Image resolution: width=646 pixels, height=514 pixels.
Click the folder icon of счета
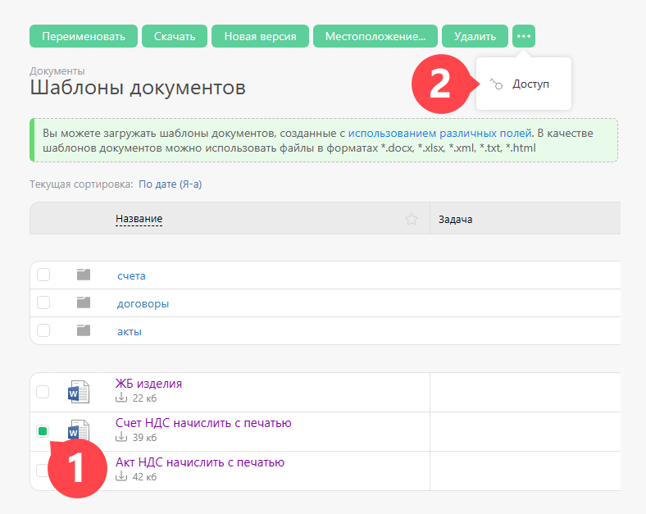[x=84, y=275]
